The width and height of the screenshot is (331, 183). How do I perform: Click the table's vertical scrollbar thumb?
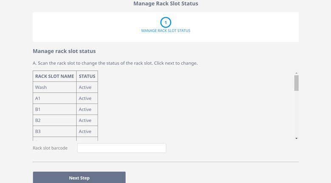point(296,83)
